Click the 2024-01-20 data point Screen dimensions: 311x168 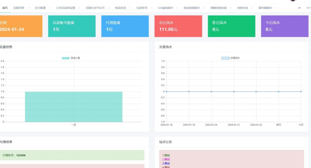[211, 92]
